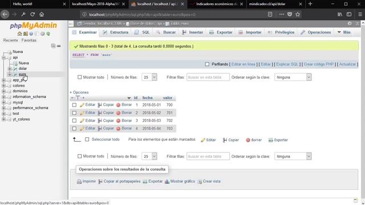
Task: Open the Buscar tab
Action: click(x=166, y=32)
